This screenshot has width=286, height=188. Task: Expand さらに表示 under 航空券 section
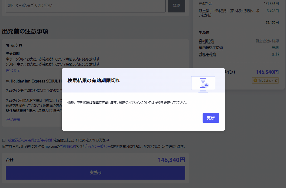click(13, 71)
